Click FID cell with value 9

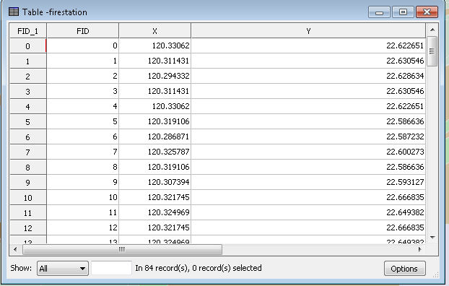coord(83,182)
